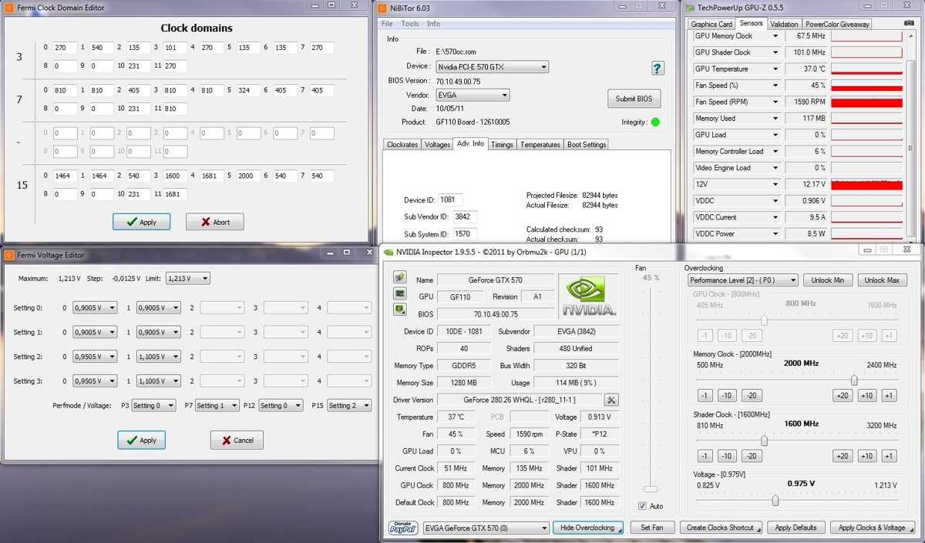This screenshot has width=925, height=543.
Task: Click the Shader Clock slider handle
Action: click(764, 441)
